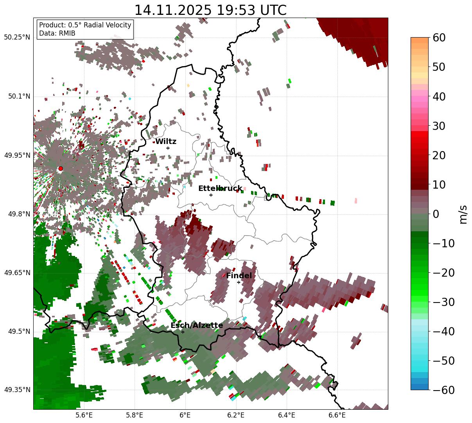Click the Product: 0.5° Radial Velocity label
Viewport: 472px width, 423px height.
(x=85, y=25)
